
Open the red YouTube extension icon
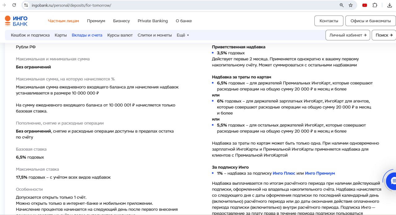pos(365,5)
